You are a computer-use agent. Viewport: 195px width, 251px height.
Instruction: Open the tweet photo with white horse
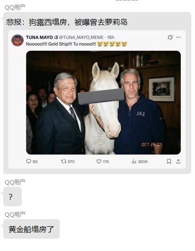(x=103, y=103)
